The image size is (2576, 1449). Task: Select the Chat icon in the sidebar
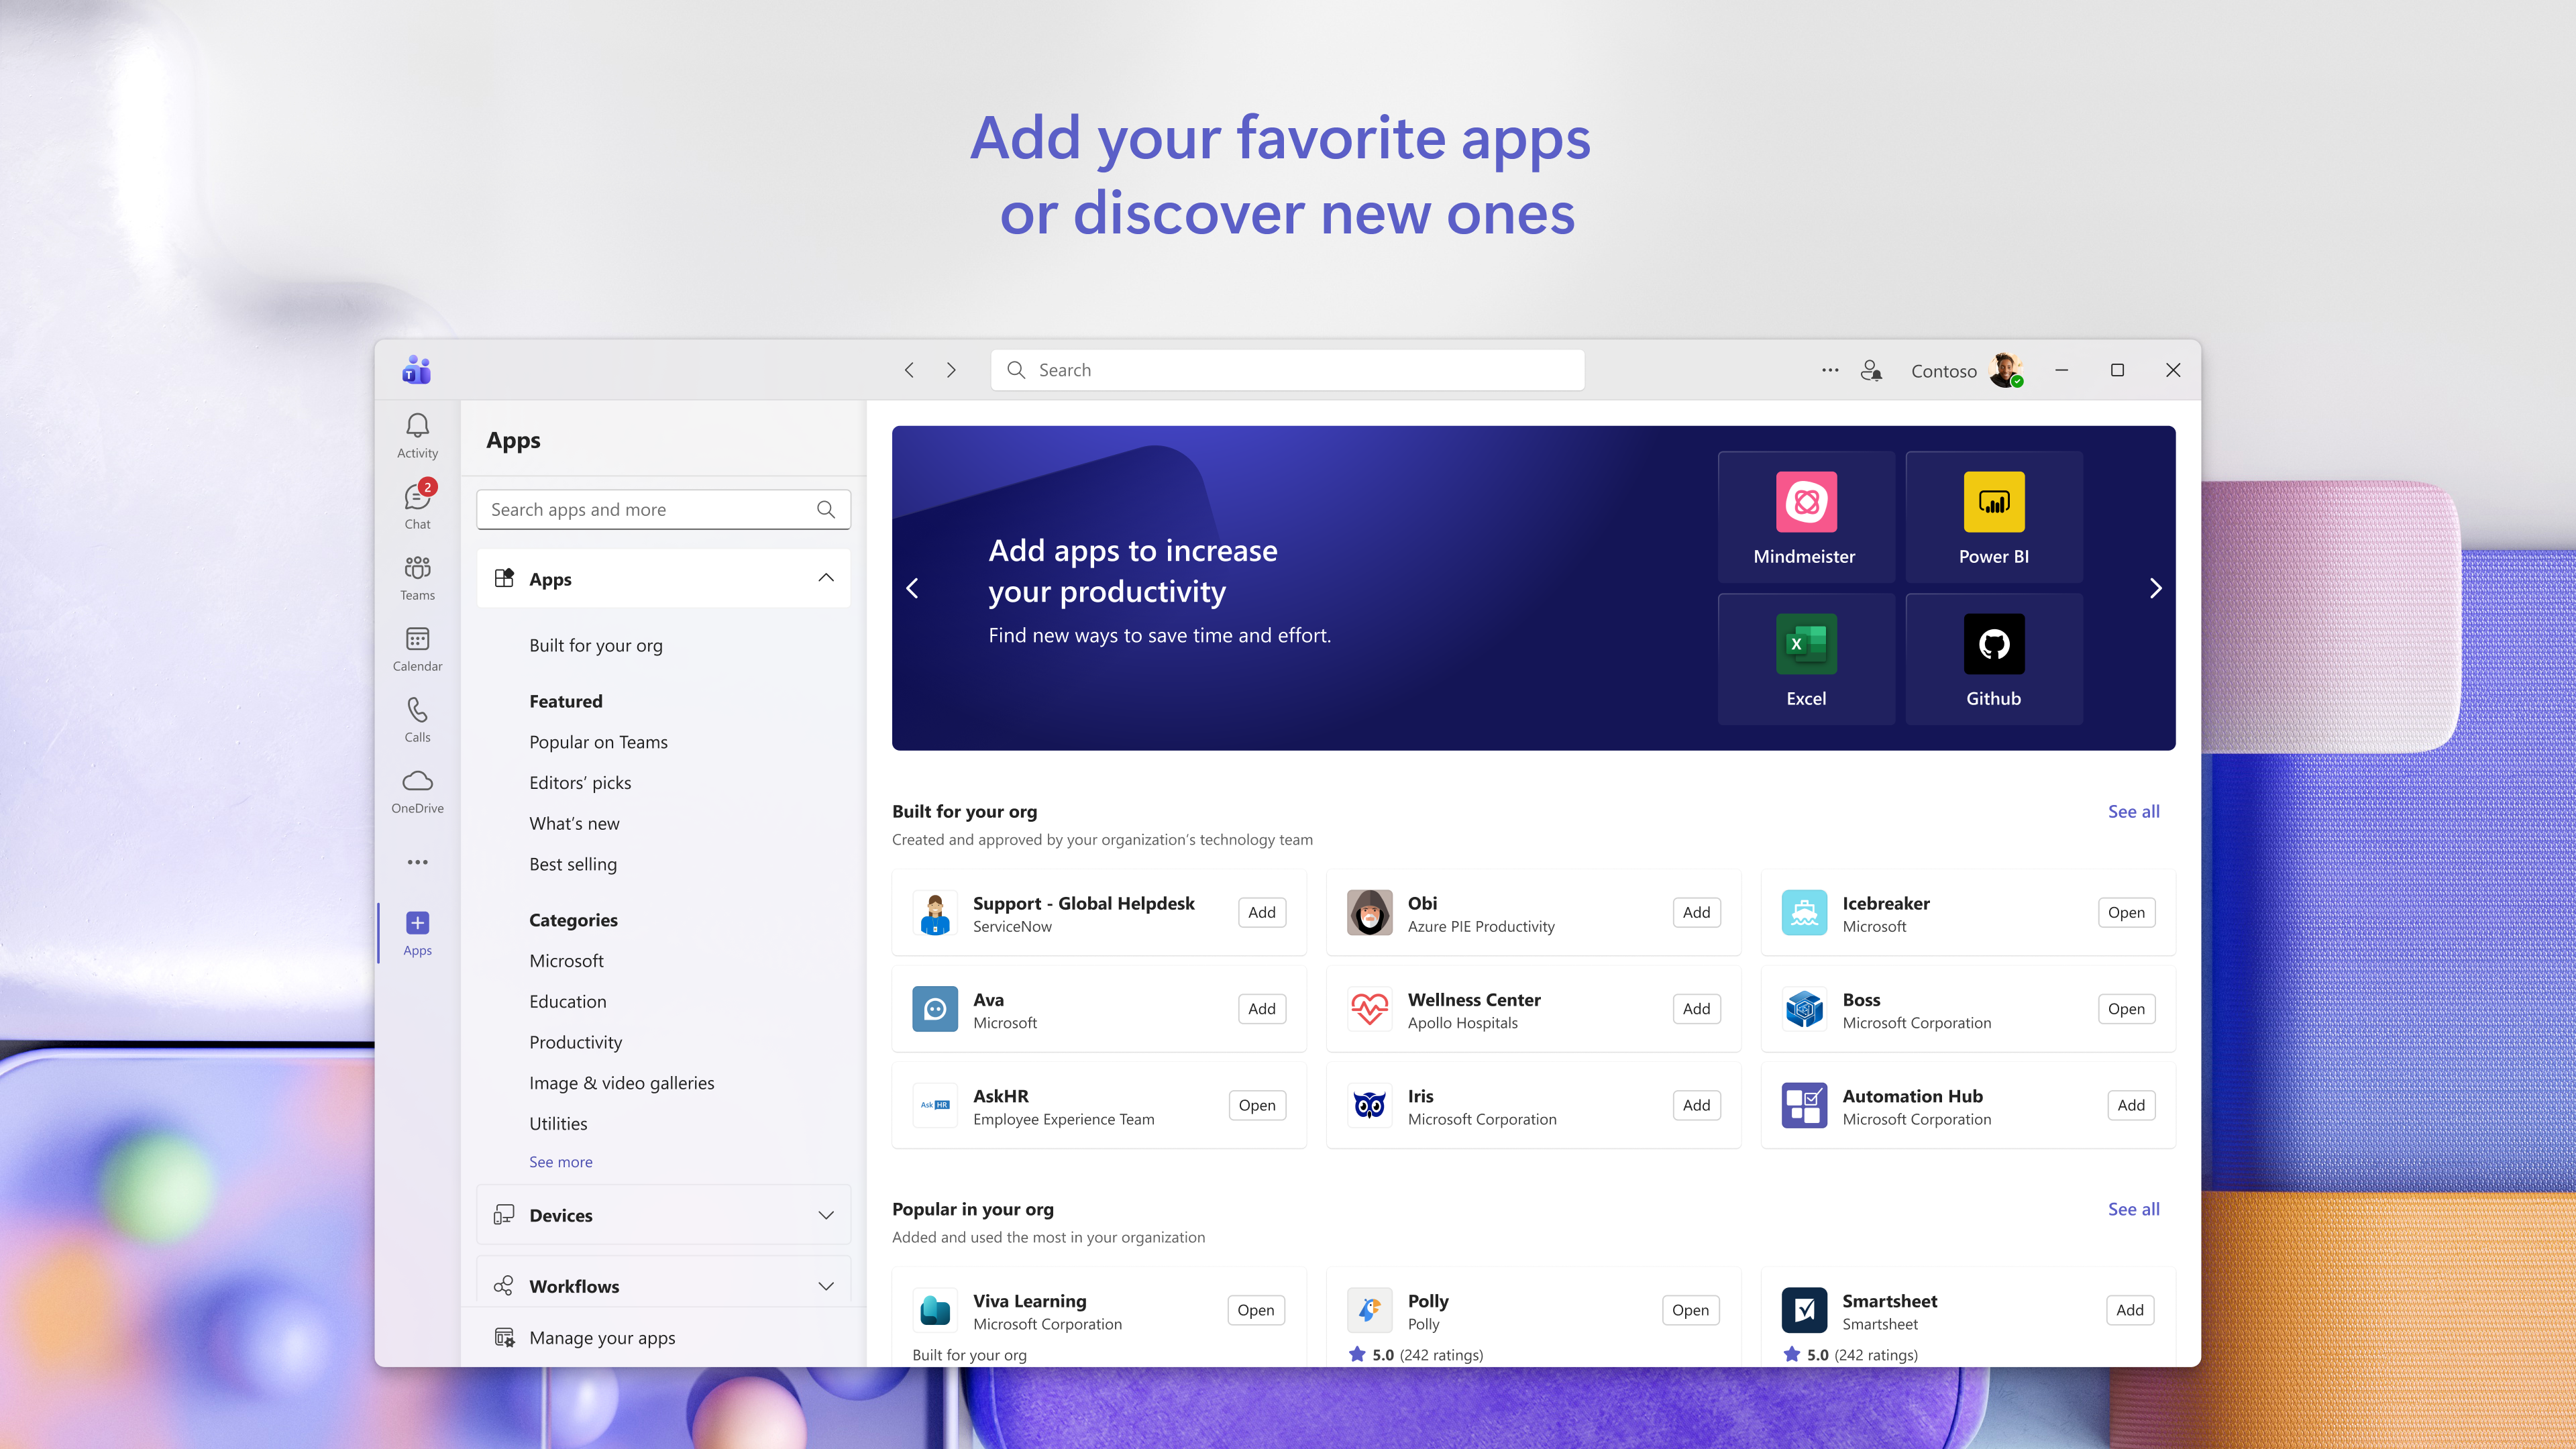coord(417,506)
